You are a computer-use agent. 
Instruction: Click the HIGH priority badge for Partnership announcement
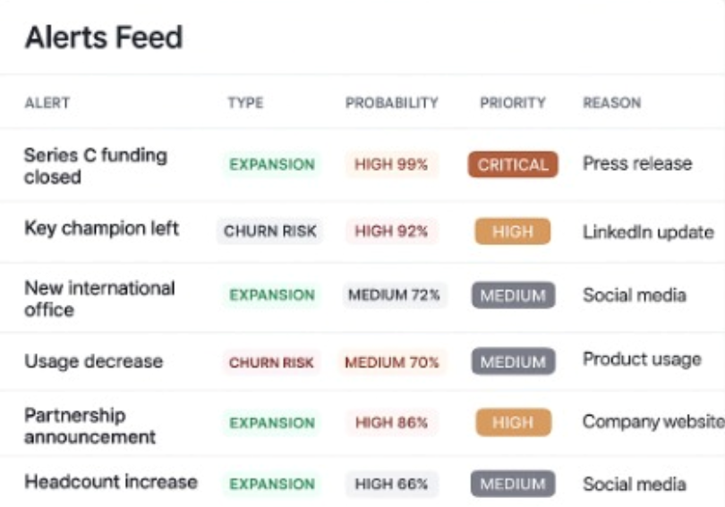click(x=513, y=422)
